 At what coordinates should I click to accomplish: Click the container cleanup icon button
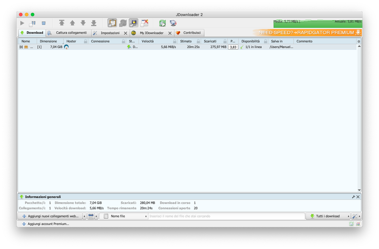pos(91,216)
